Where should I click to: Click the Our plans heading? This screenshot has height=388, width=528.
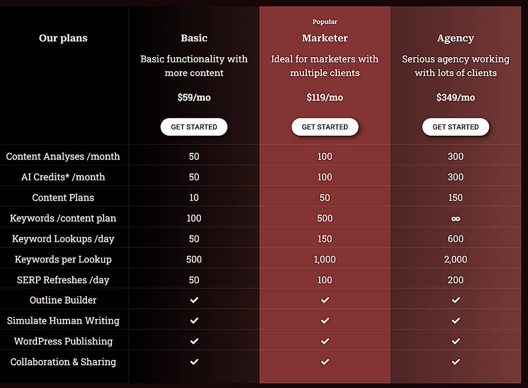click(63, 38)
